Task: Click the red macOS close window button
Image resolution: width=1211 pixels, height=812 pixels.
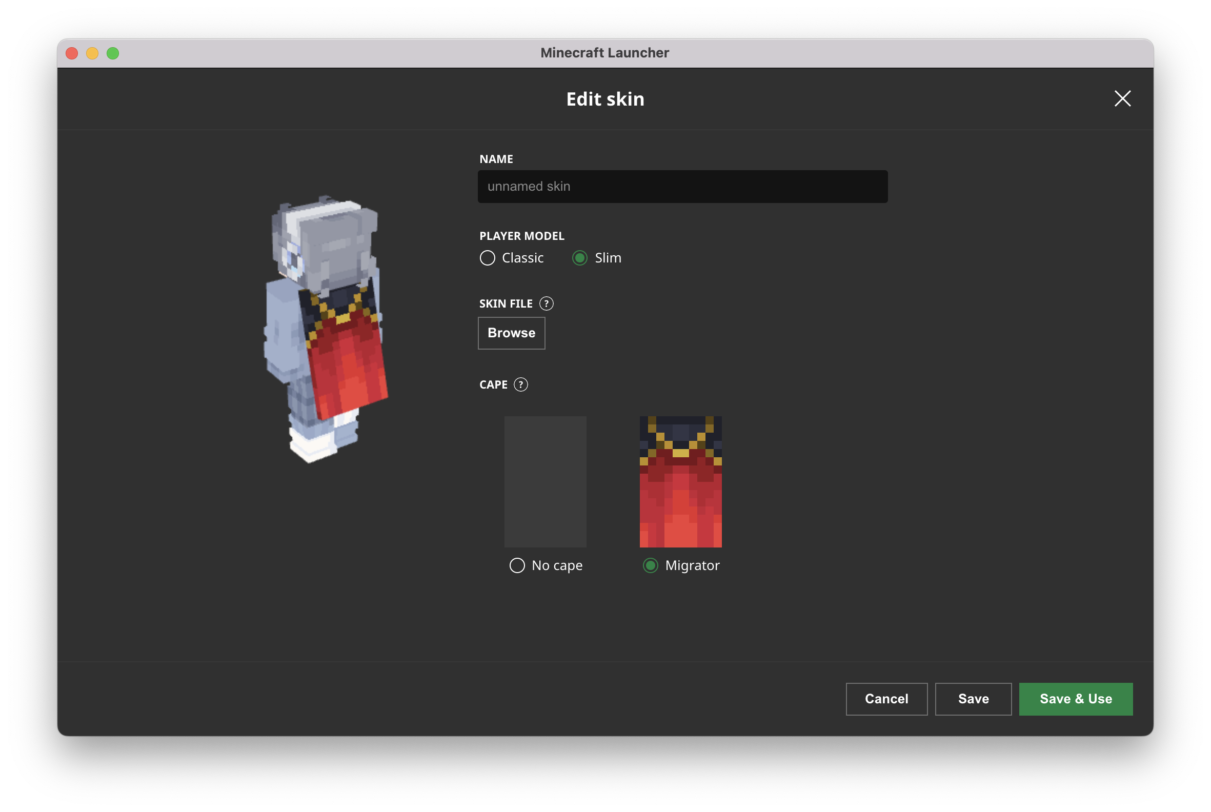Action: tap(72, 53)
